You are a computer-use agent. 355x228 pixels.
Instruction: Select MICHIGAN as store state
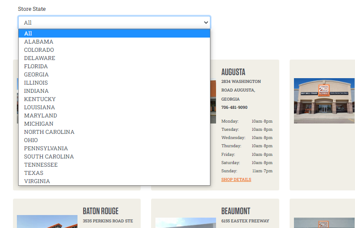click(x=114, y=123)
